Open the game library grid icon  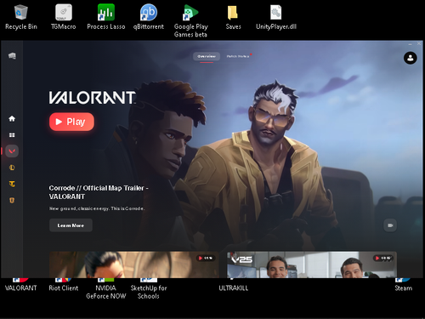[12, 135]
